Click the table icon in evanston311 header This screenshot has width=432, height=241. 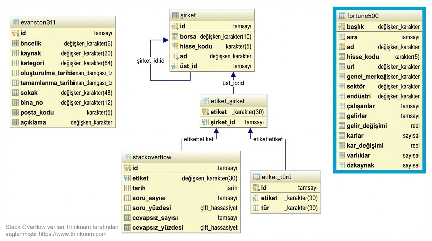click(x=16, y=22)
